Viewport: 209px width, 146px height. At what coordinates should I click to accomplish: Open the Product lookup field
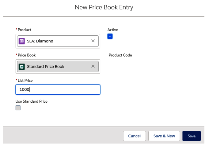(58, 41)
